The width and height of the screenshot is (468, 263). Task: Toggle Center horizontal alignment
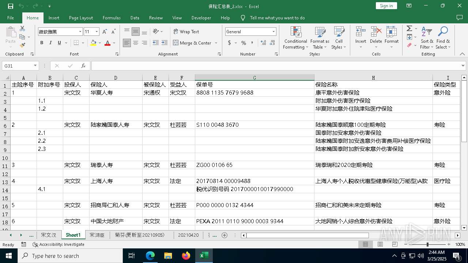coord(136,43)
